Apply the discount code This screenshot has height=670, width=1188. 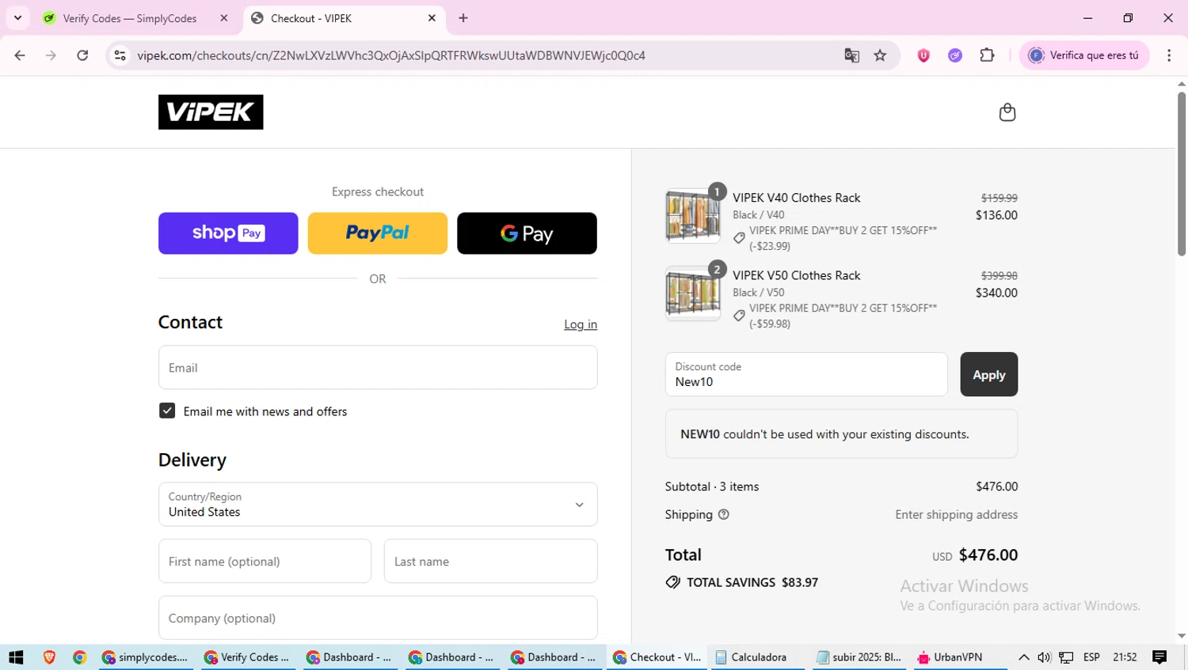pos(989,374)
